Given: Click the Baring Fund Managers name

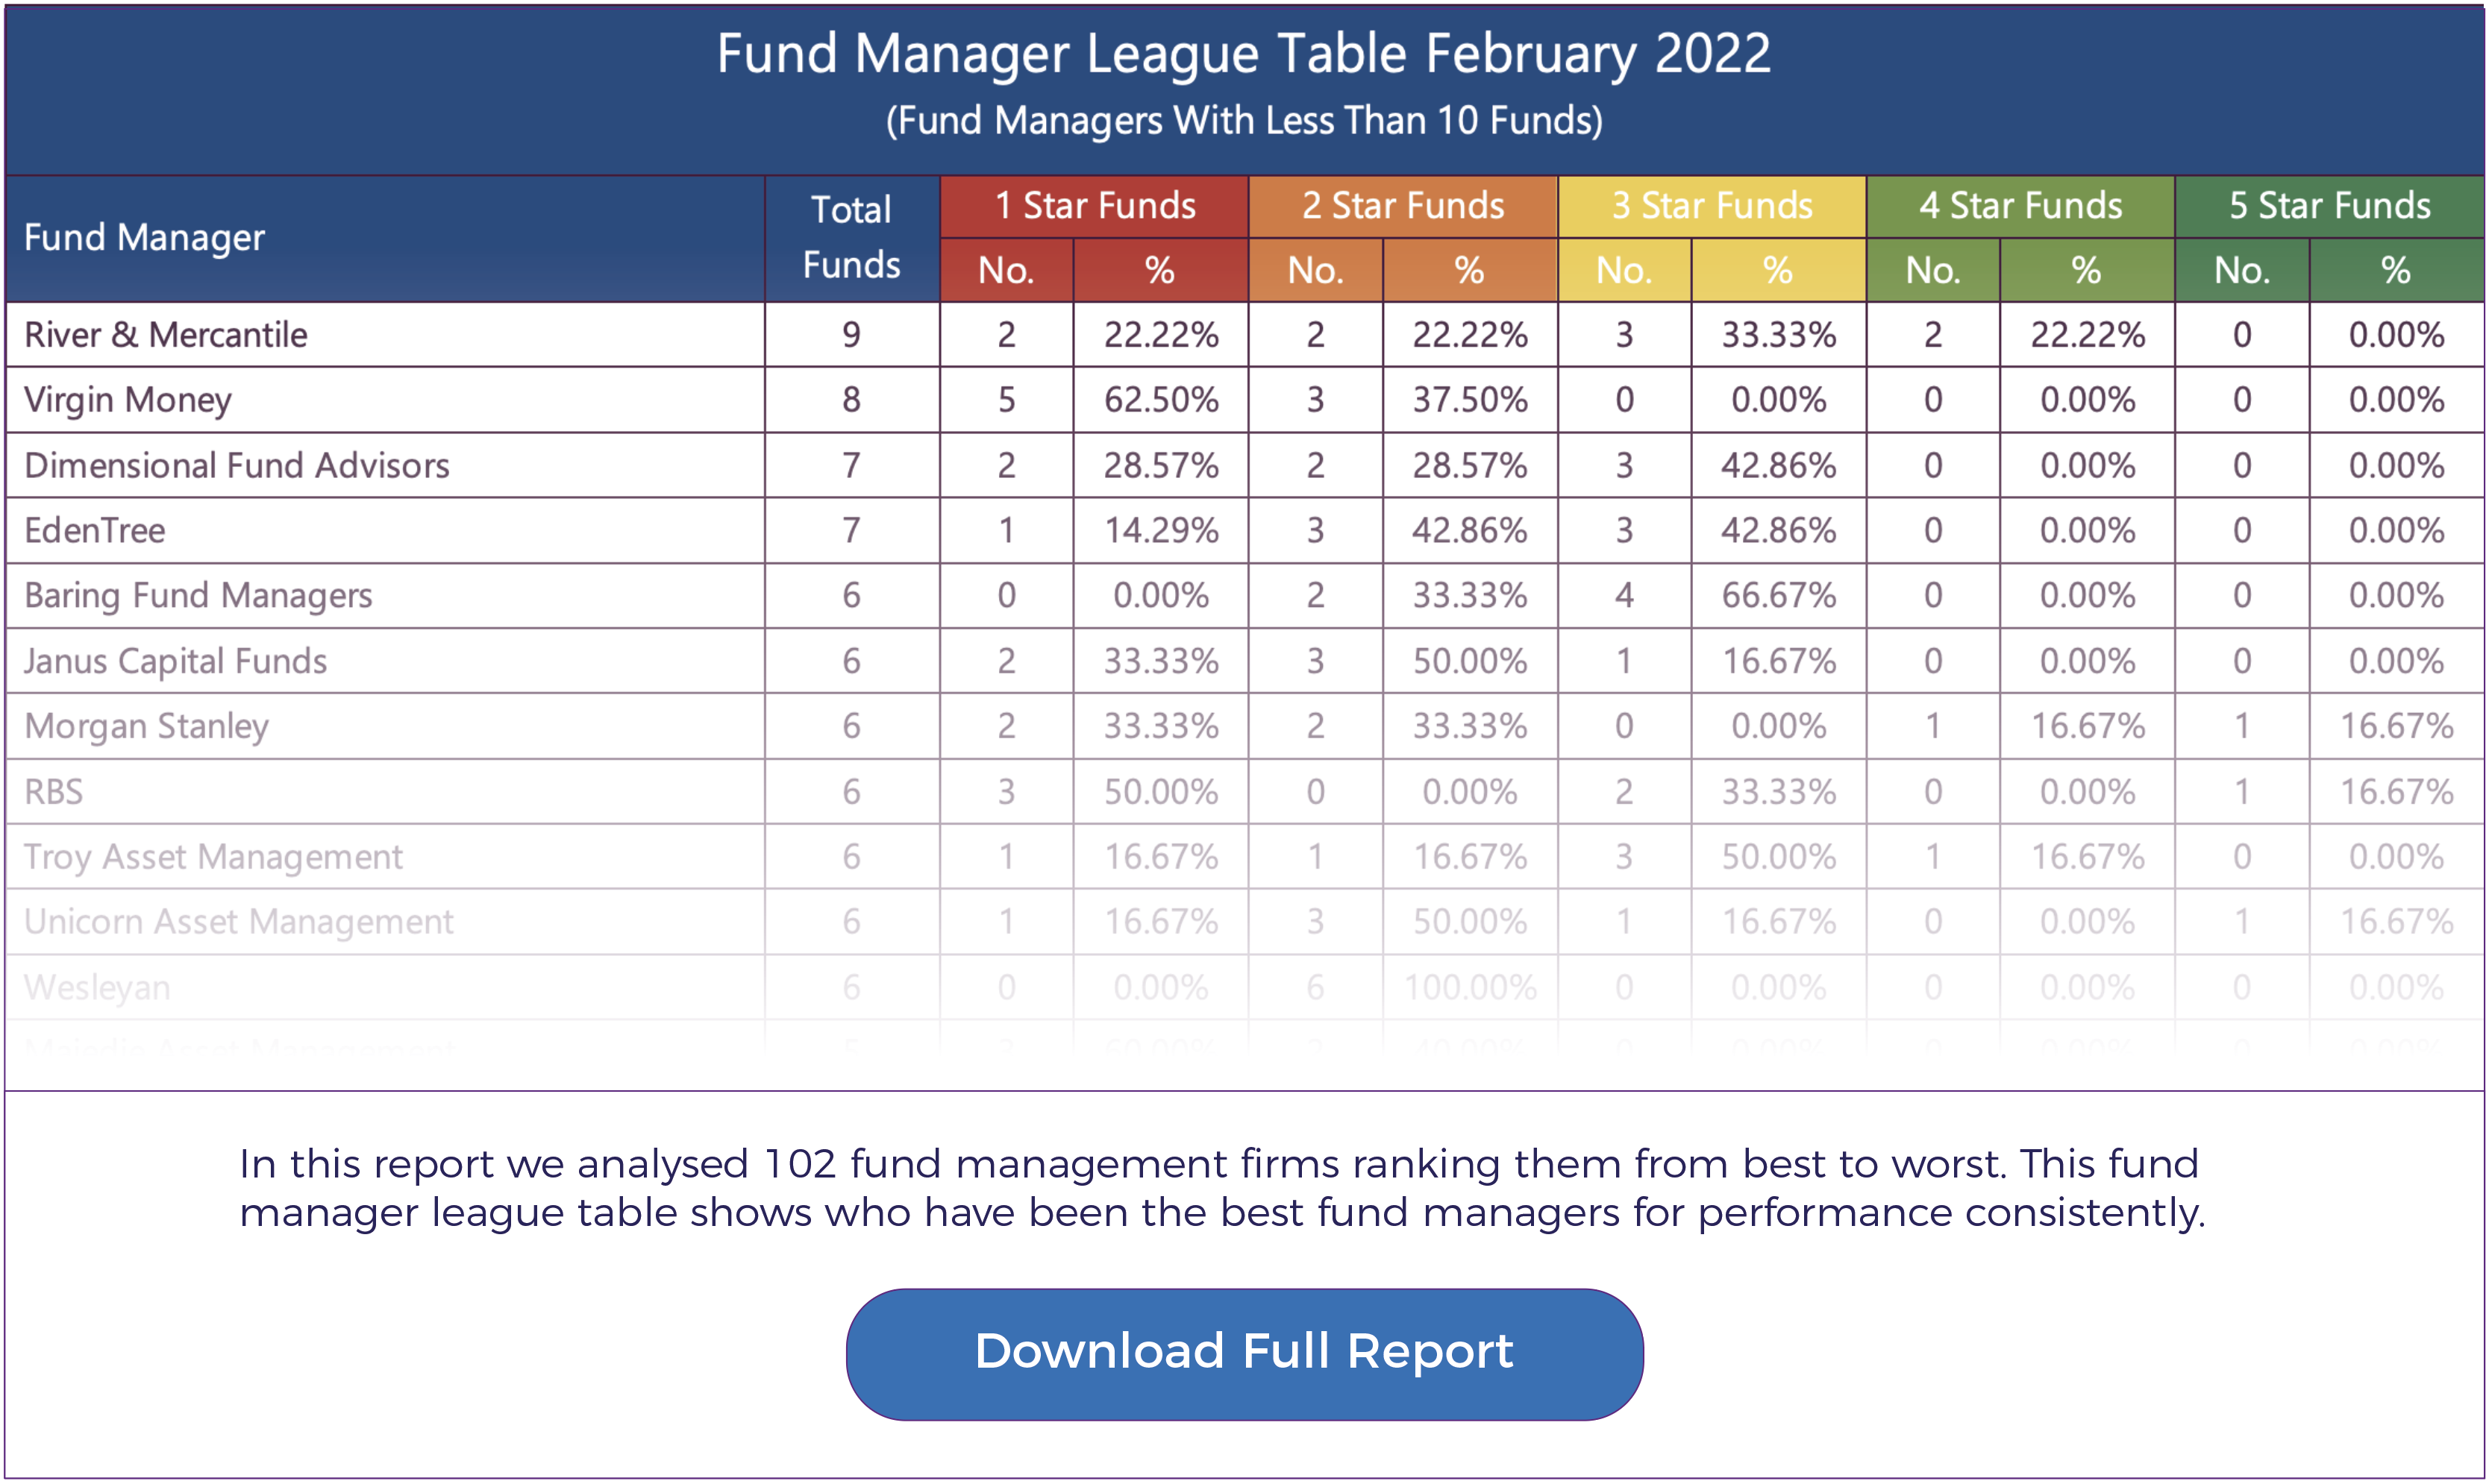Looking at the screenshot, I should (x=198, y=596).
